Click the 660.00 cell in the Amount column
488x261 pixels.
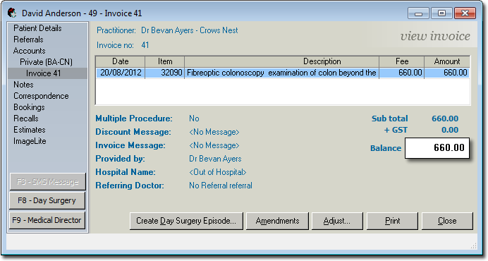[x=447, y=73]
